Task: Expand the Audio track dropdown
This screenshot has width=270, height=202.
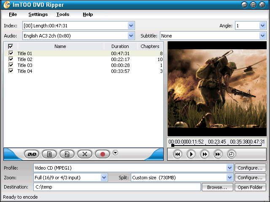Action: point(131,36)
